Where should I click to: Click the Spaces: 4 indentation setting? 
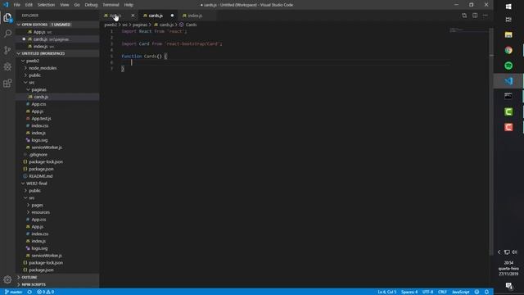click(409, 292)
